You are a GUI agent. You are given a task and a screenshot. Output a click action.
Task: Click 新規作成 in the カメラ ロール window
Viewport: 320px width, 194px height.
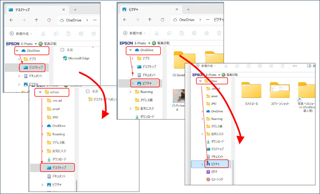(x=206, y=66)
